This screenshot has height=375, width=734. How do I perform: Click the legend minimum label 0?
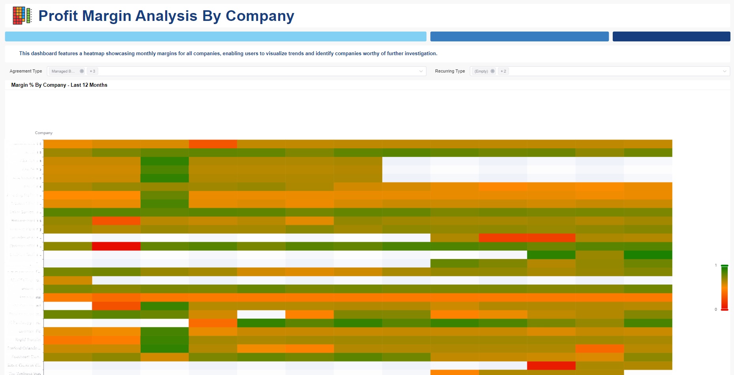[x=716, y=310]
